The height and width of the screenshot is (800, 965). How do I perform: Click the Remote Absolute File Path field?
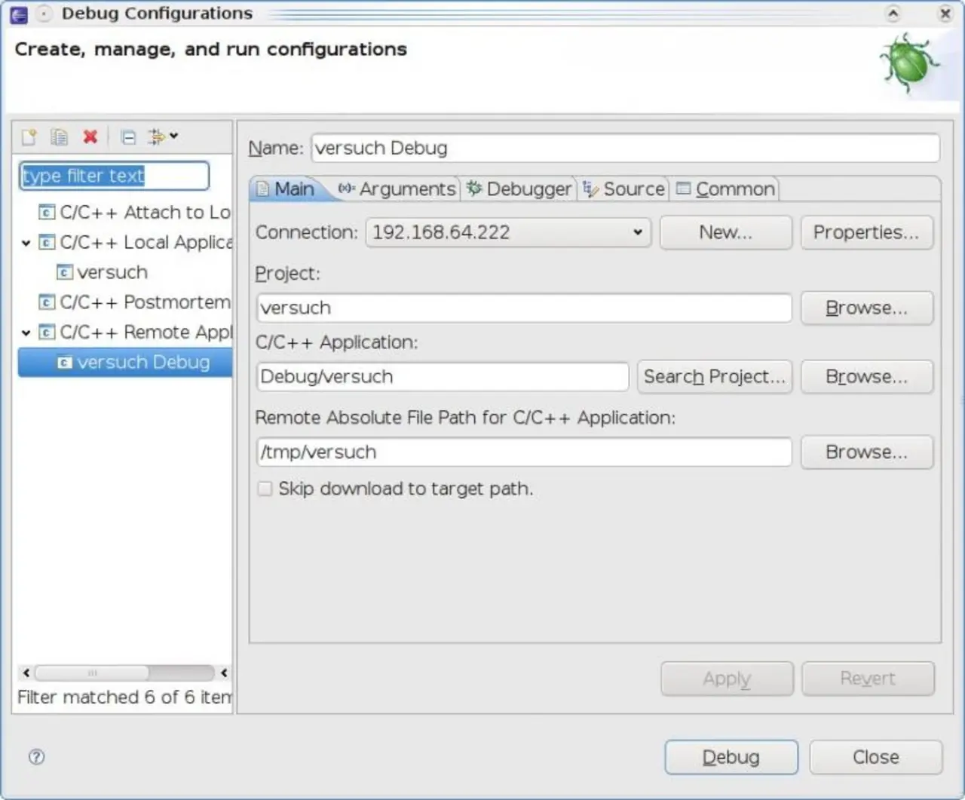pyautogui.click(x=523, y=452)
